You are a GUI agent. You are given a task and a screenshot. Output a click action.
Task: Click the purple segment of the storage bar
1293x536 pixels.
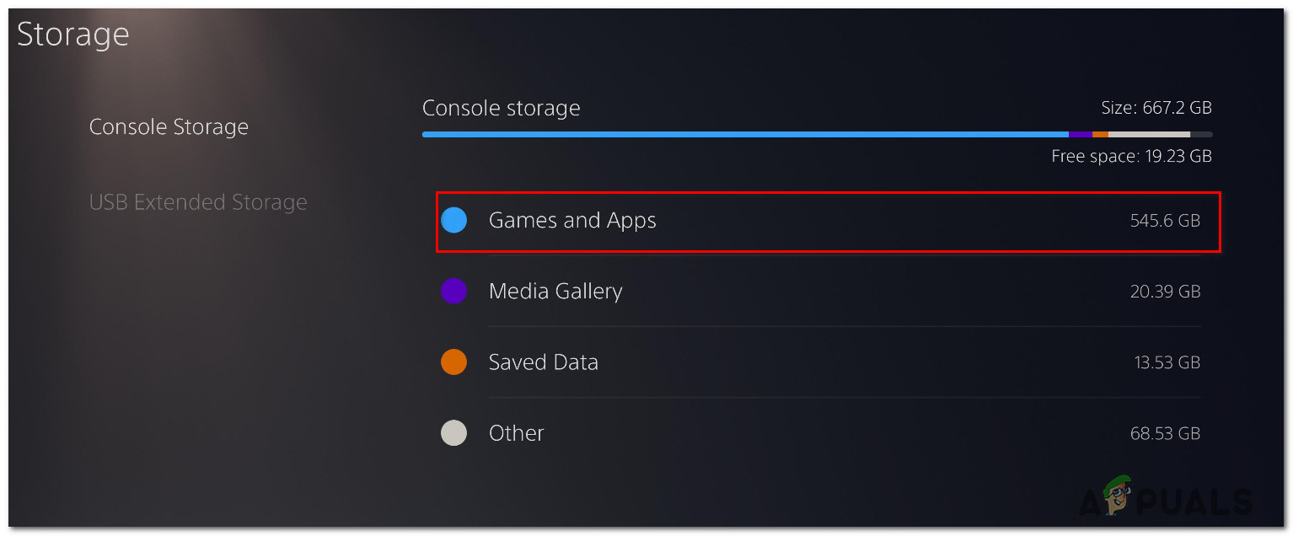click(1081, 134)
